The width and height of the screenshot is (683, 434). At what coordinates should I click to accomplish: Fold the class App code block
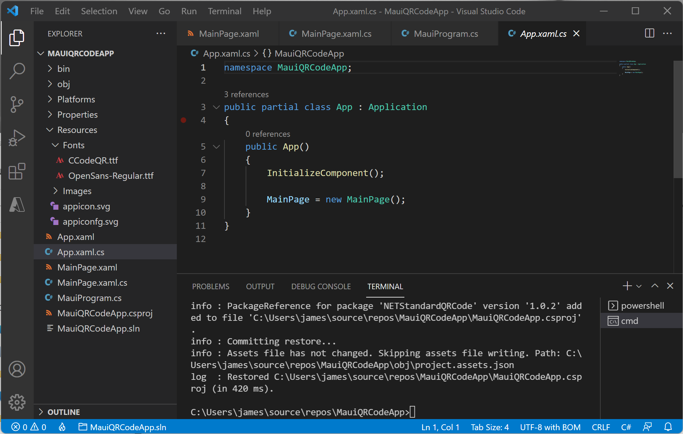point(216,107)
